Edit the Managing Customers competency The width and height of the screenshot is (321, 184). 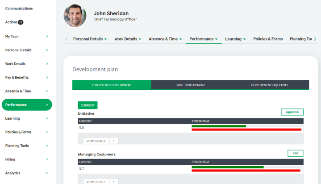click(295, 153)
